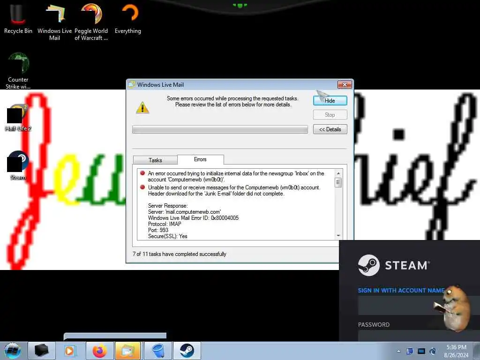Click the flag tray icon

(410, 351)
